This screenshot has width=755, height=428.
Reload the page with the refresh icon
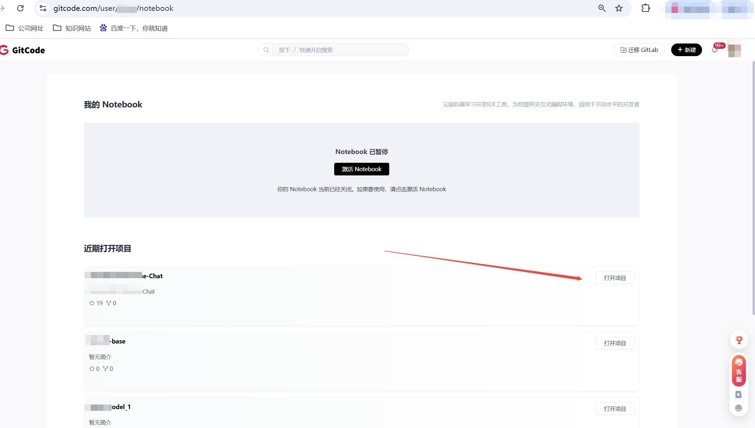pos(20,8)
